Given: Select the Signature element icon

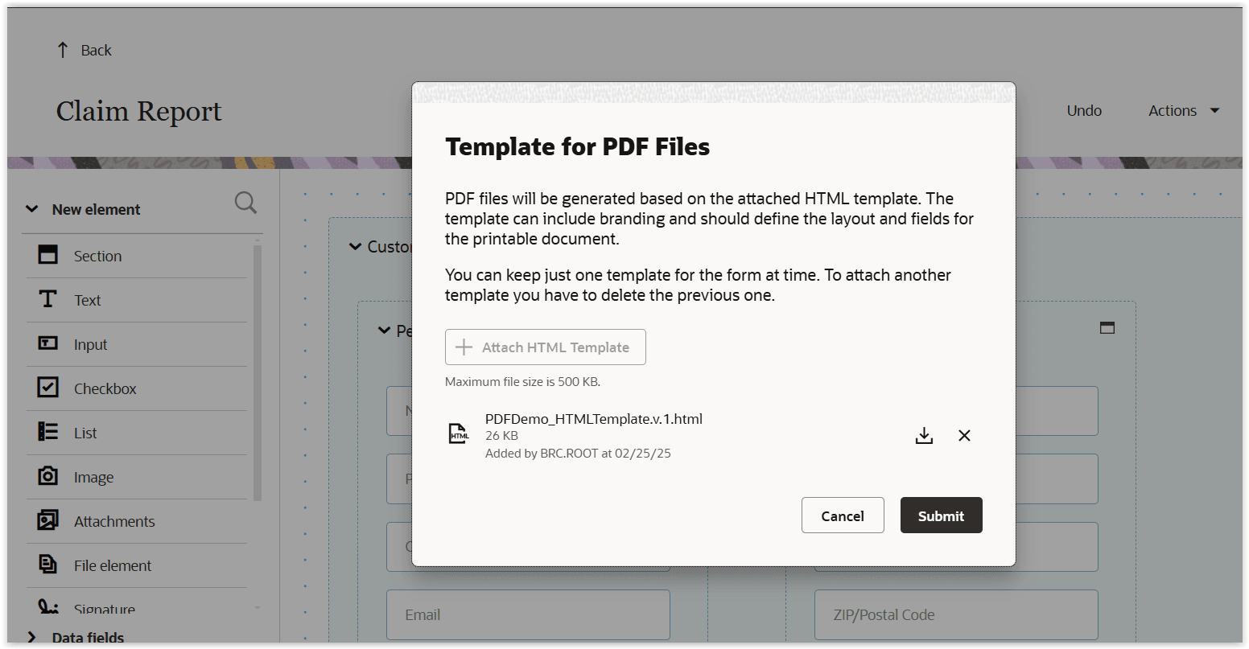Looking at the screenshot, I should pos(48,607).
